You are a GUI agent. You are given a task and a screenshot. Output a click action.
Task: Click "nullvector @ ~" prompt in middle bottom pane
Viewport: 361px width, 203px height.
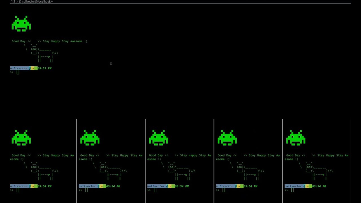(161, 186)
